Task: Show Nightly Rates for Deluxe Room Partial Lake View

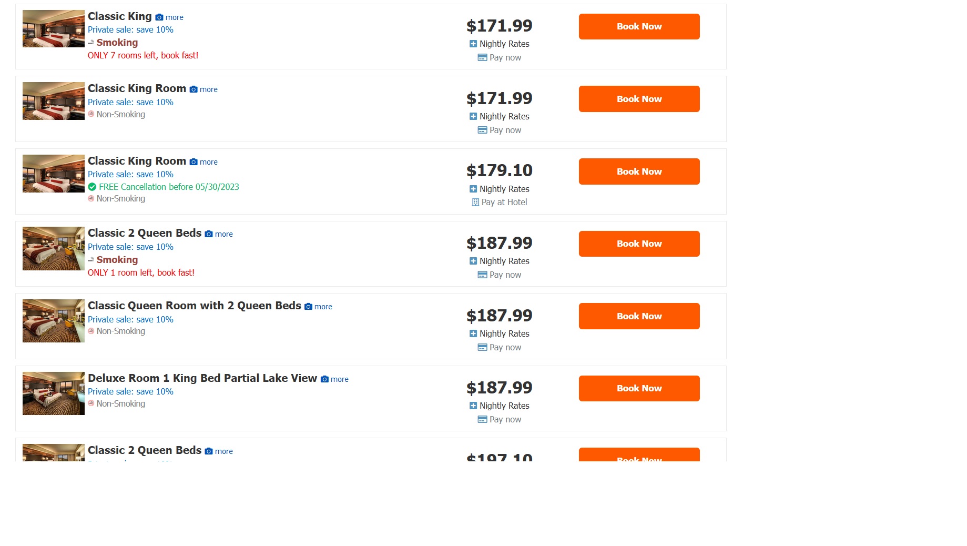Action: pyautogui.click(x=473, y=406)
